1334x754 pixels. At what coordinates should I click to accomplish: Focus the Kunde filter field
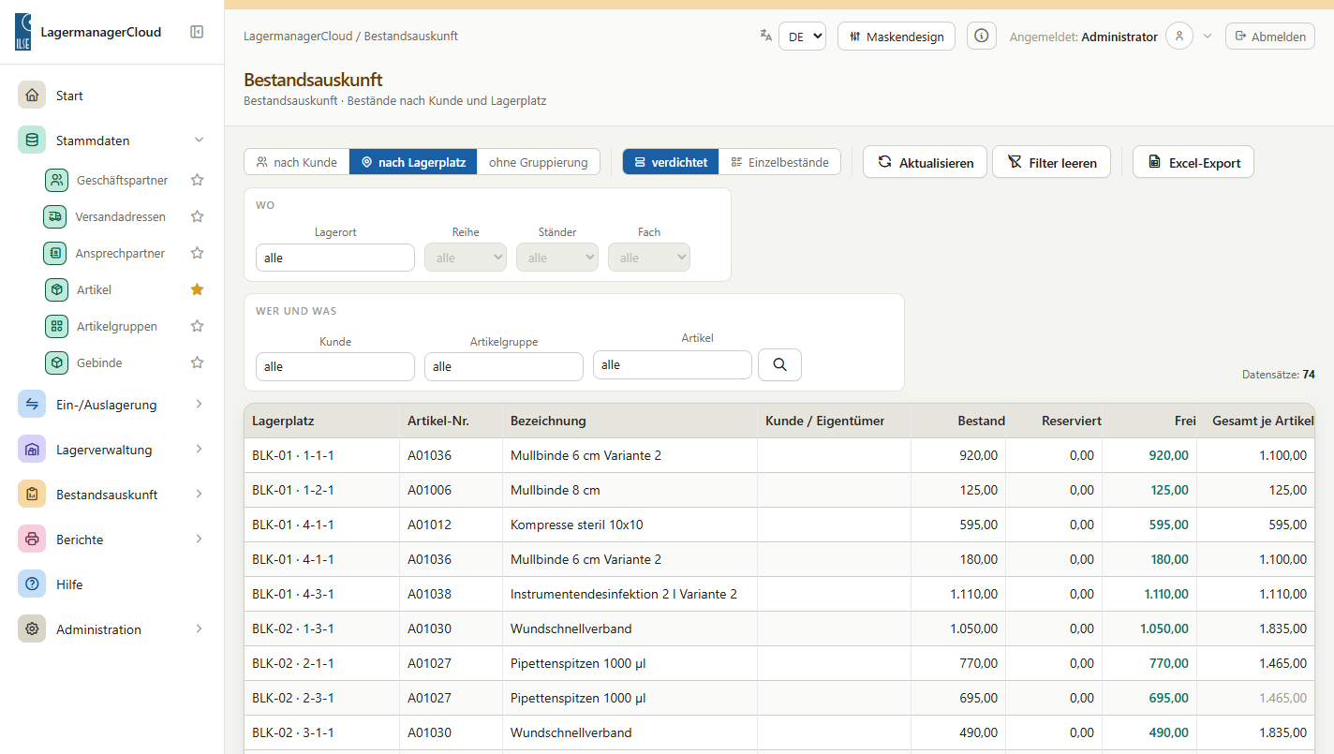(335, 366)
